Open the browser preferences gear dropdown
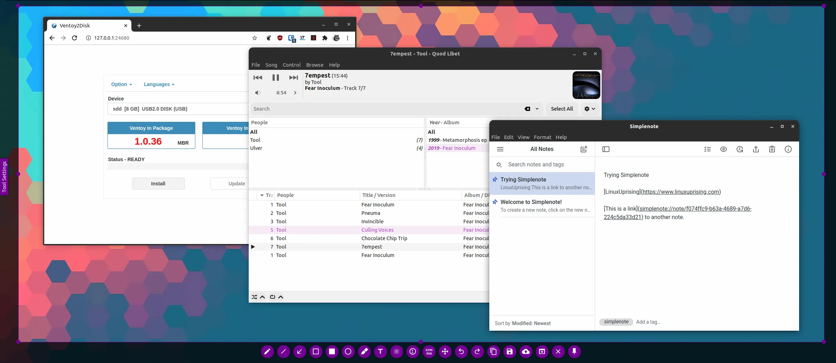836x363 pixels. pyautogui.click(x=590, y=109)
